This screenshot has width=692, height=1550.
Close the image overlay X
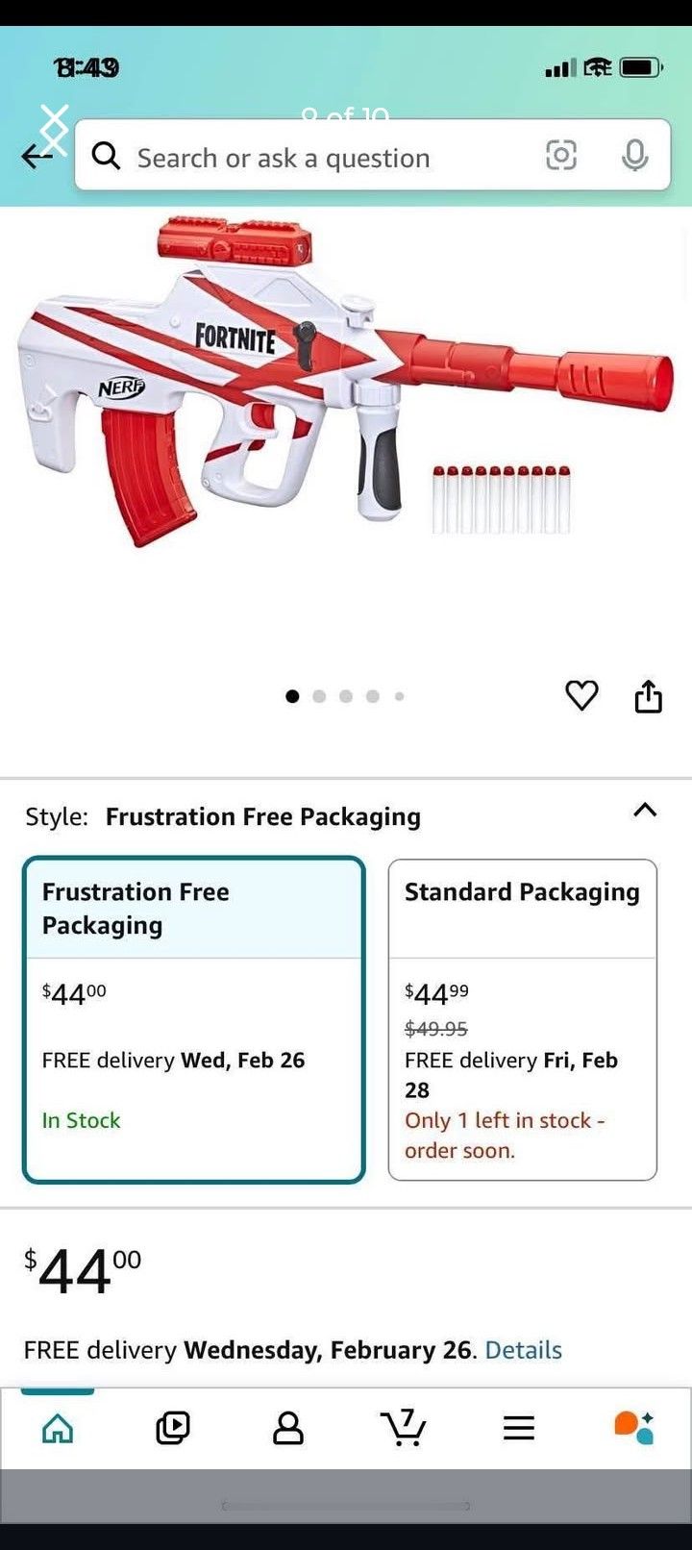[55, 128]
